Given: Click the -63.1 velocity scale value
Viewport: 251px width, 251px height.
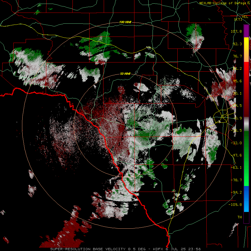Looking at the screenshot, I should [236, 168].
